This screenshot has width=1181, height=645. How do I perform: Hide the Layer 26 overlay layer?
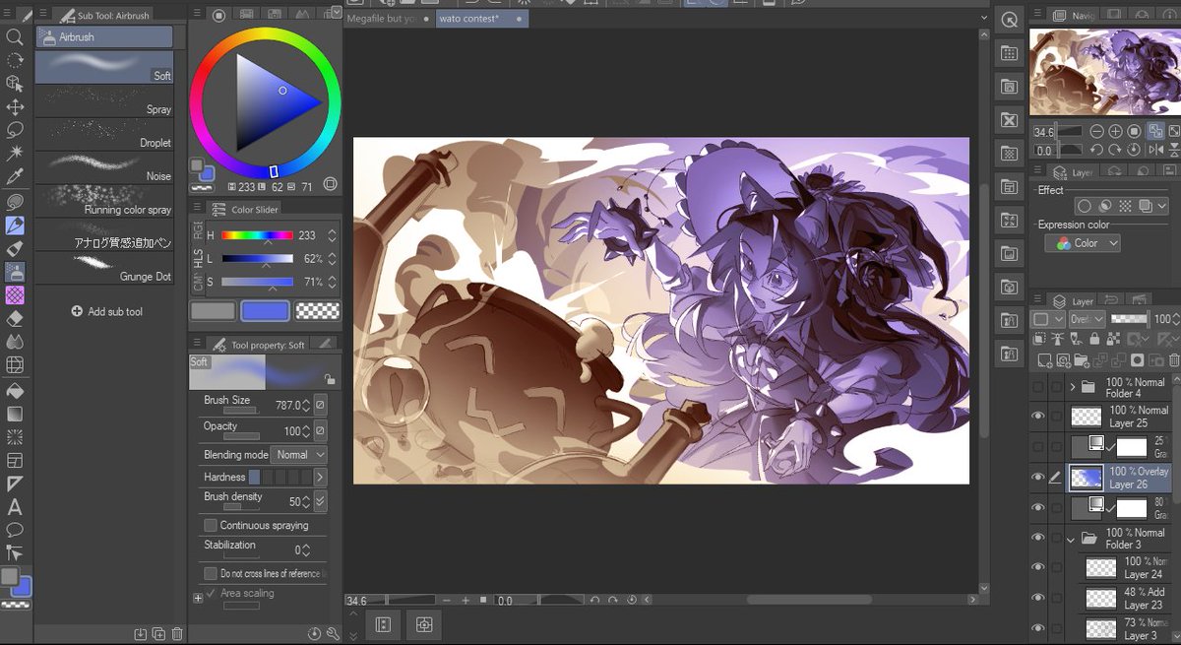tap(1037, 478)
